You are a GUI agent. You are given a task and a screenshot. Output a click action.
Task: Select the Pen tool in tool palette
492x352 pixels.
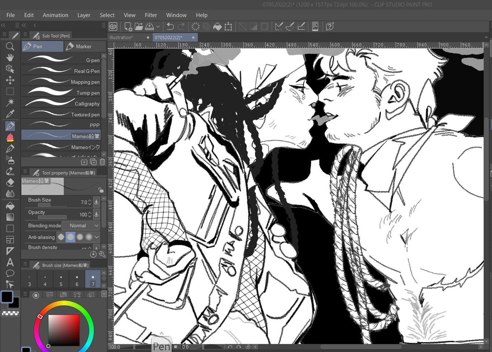(x=10, y=126)
